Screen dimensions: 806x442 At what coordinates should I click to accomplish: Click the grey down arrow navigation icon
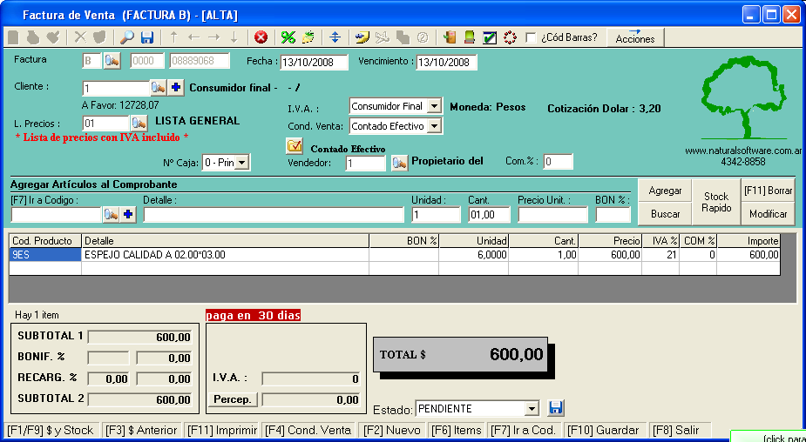click(234, 37)
